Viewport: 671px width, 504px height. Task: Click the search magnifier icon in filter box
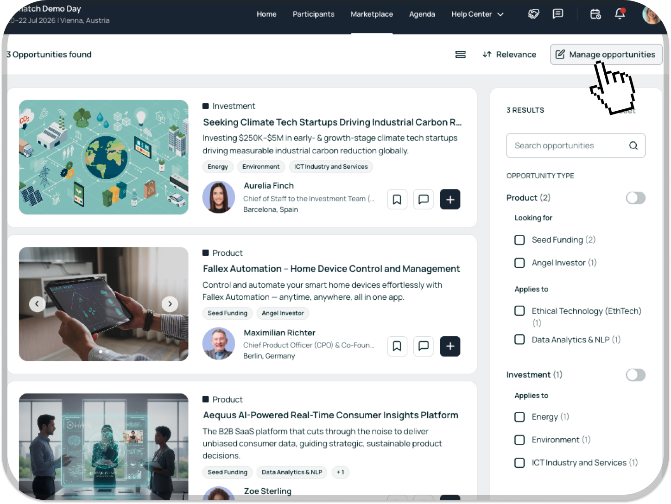pyautogui.click(x=633, y=145)
